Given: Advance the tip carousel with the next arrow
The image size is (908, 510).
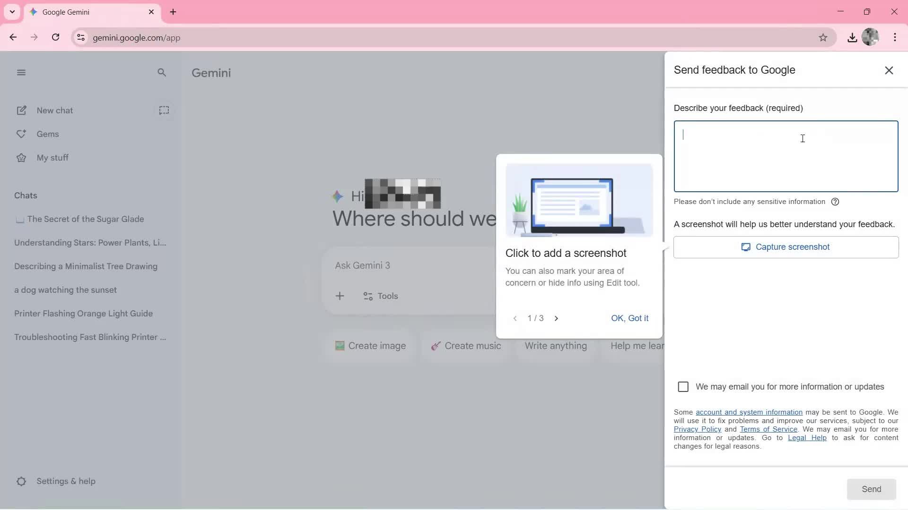Looking at the screenshot, I should pos(556,318).
